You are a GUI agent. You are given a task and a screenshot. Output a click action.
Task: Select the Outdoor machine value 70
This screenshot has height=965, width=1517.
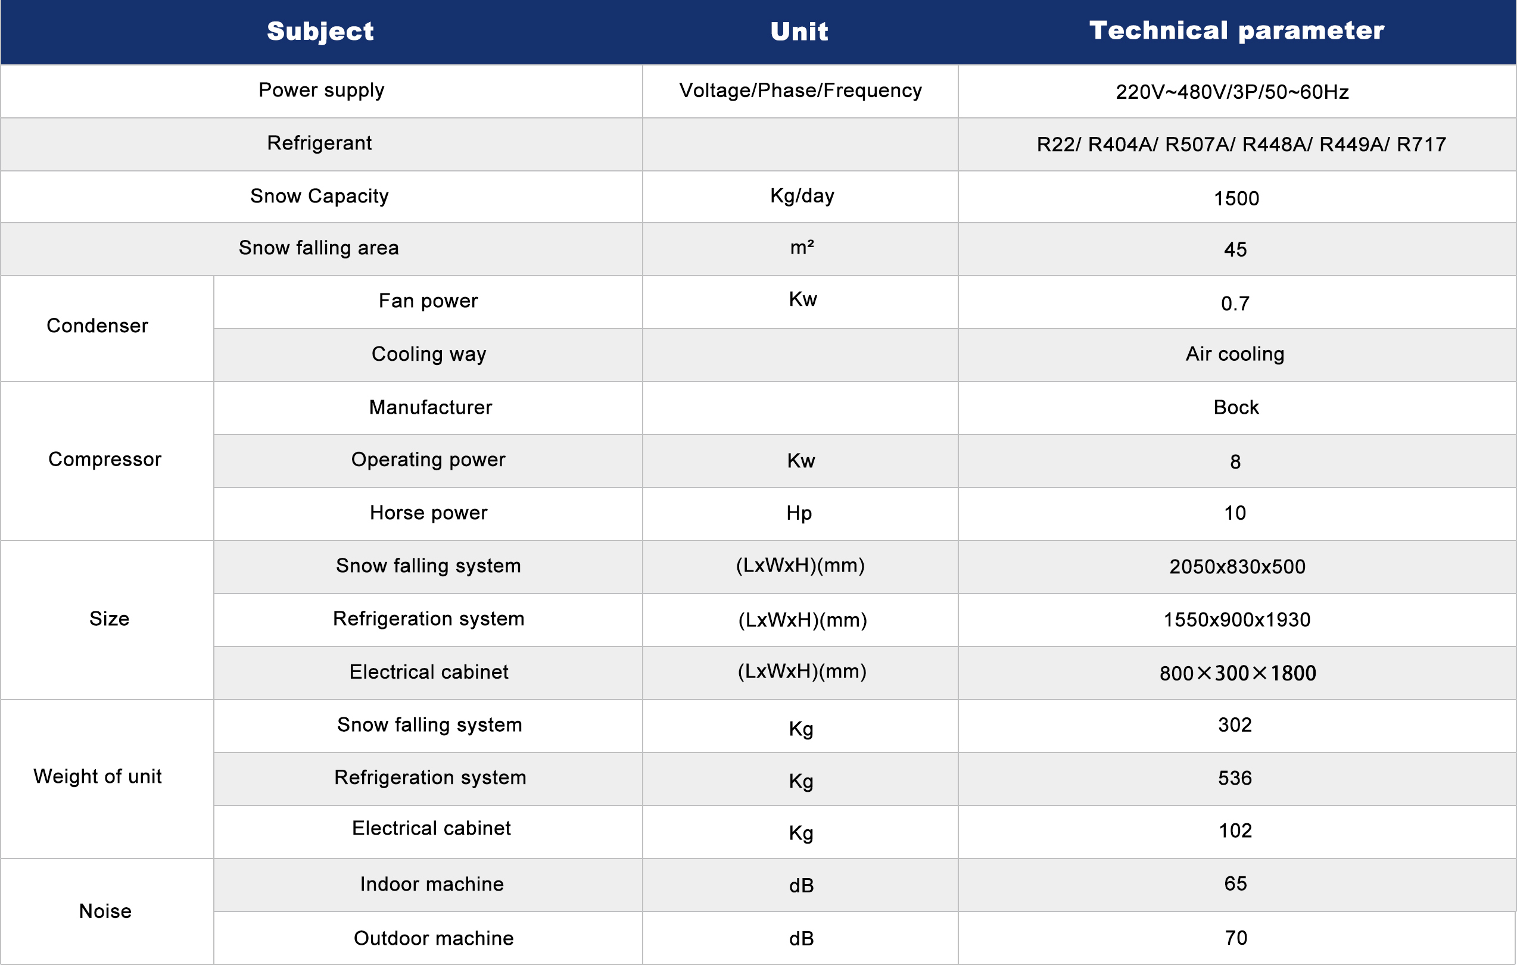click(x=1235, y=938)
